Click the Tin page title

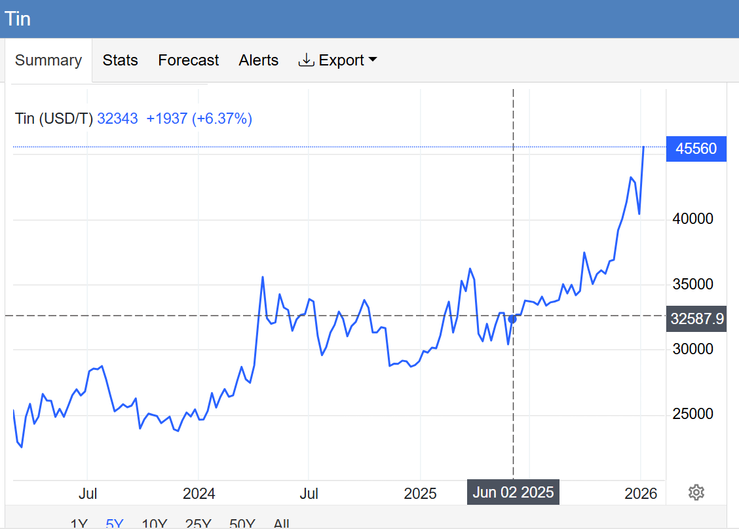pyautogui.click(x=18, y=19)
